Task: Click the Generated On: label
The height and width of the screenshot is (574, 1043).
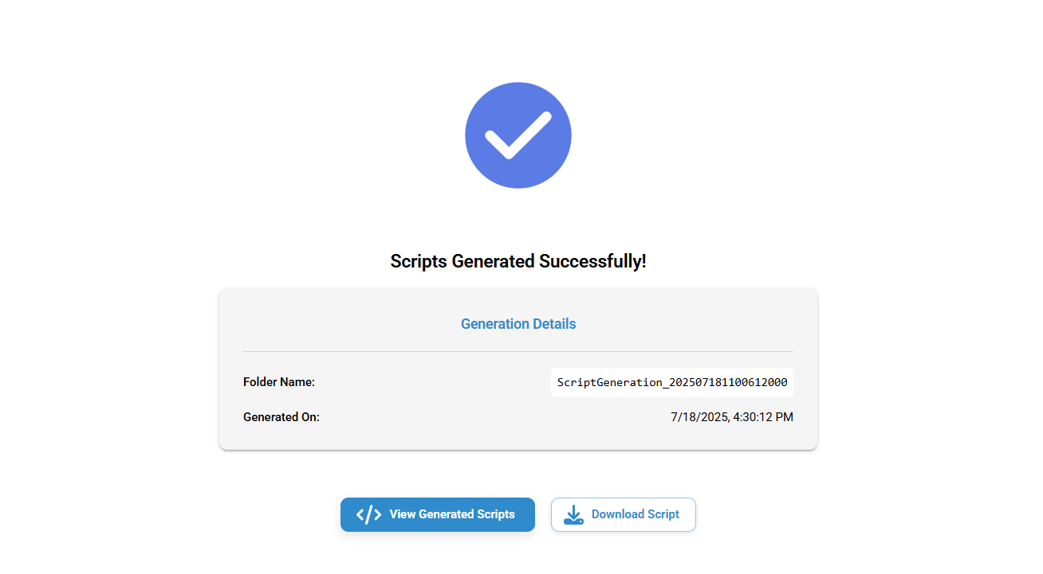Action: (281, 417)
